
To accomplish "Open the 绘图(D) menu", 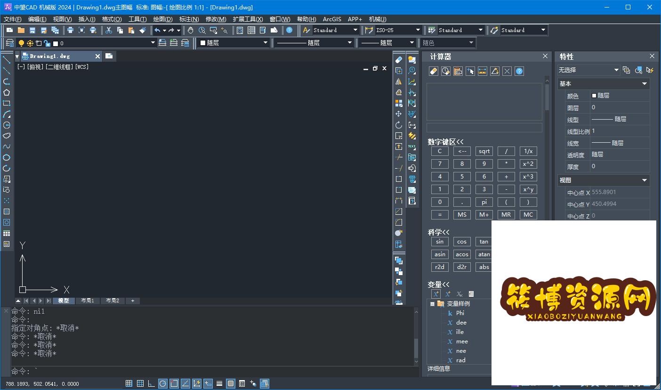I will pos(163,19).
